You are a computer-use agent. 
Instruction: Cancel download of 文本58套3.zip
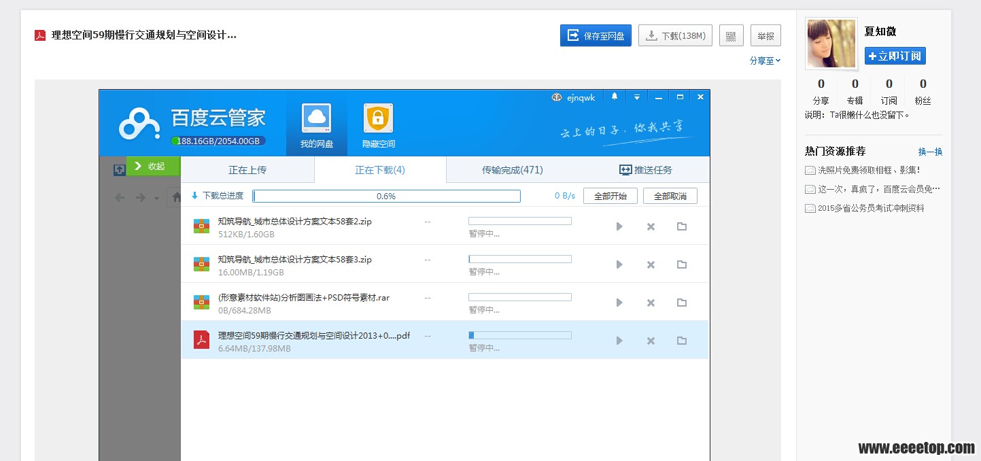651,264
